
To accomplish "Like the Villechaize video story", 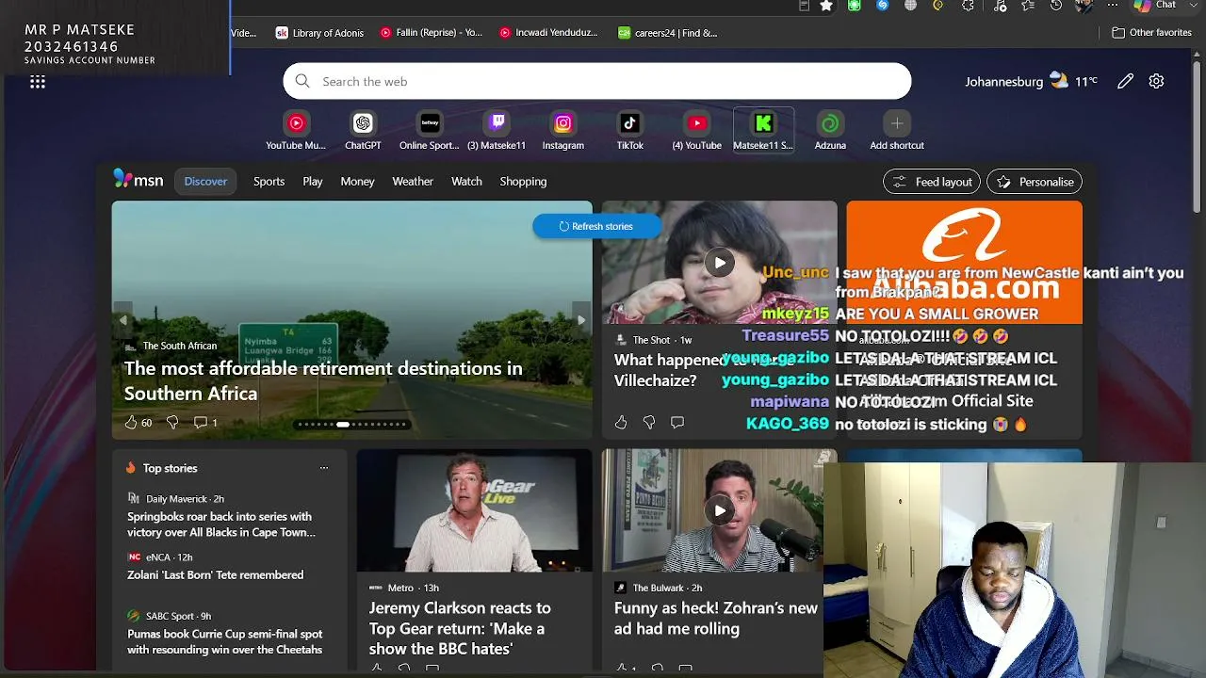I will tap(621, 423).
